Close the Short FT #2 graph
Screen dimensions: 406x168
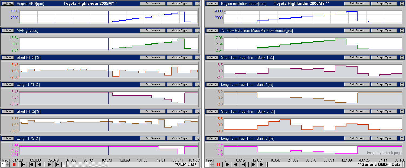pyautogui.click(x=198, y=111)
